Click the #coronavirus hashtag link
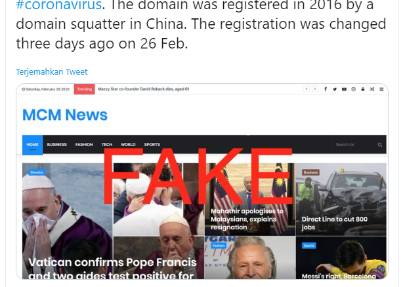This screenshot has width=405, height=287. [x=59, y=5]
